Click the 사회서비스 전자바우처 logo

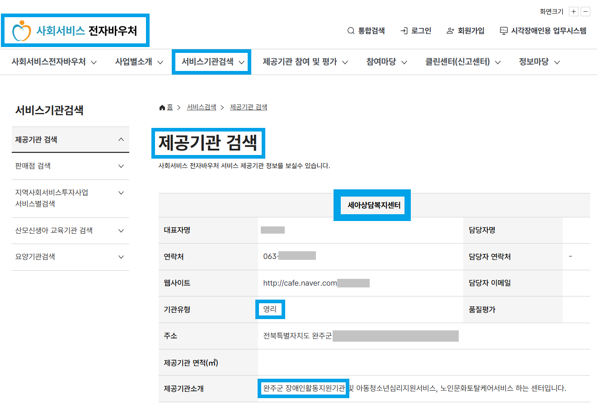point(75,30)
